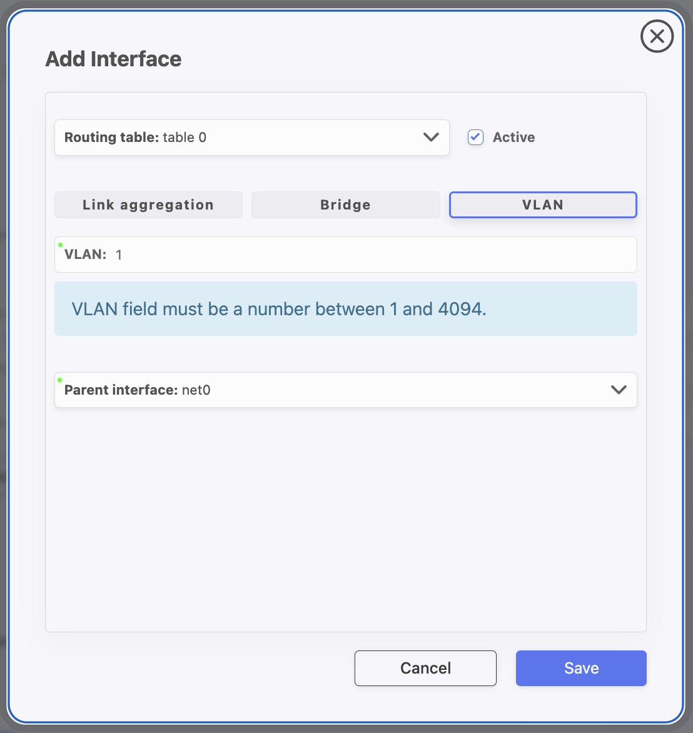This screenshot has width=693, height=733.
Task: Click the green dot on Parent interface field
Action: [x=60, y=380]
